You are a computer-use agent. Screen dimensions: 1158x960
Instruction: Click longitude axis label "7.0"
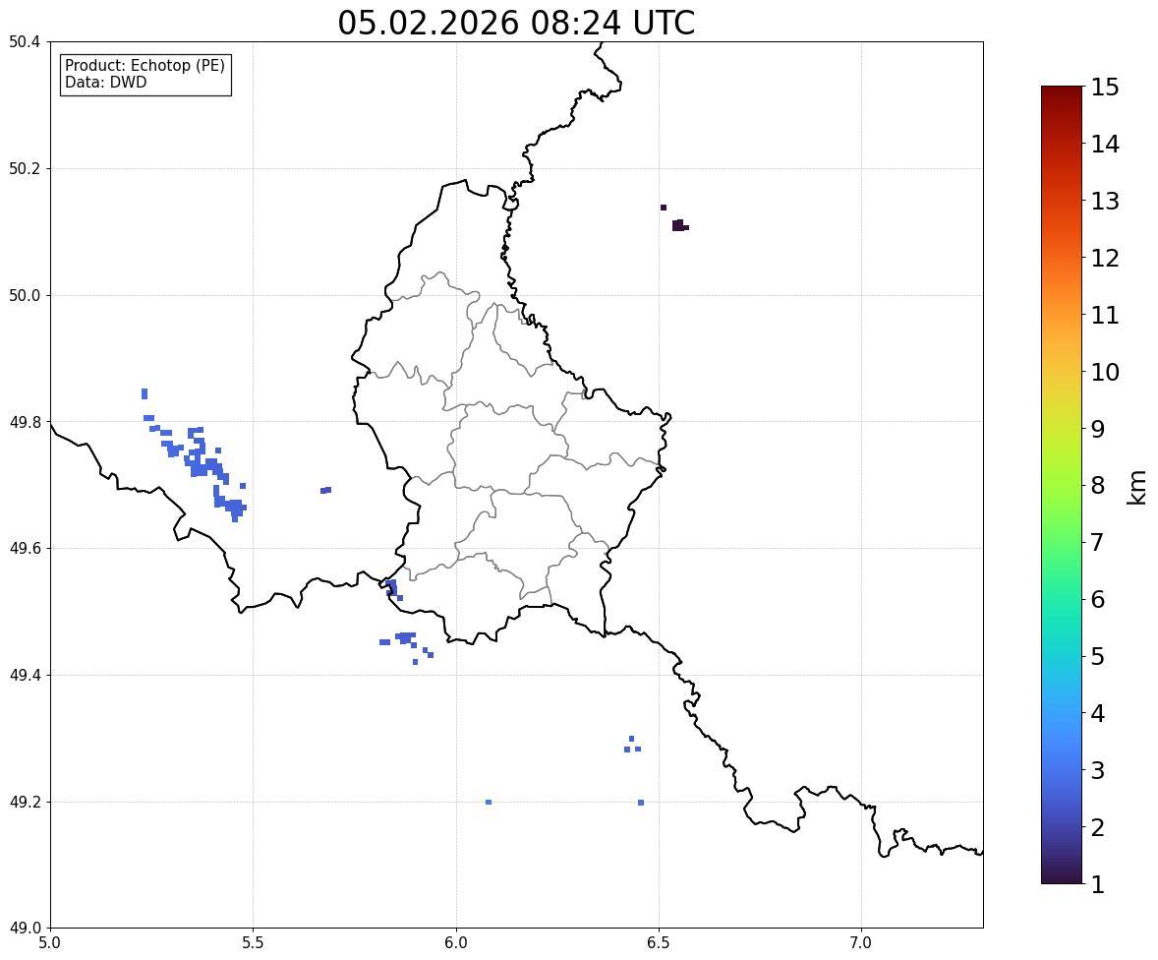pos(861,943)
